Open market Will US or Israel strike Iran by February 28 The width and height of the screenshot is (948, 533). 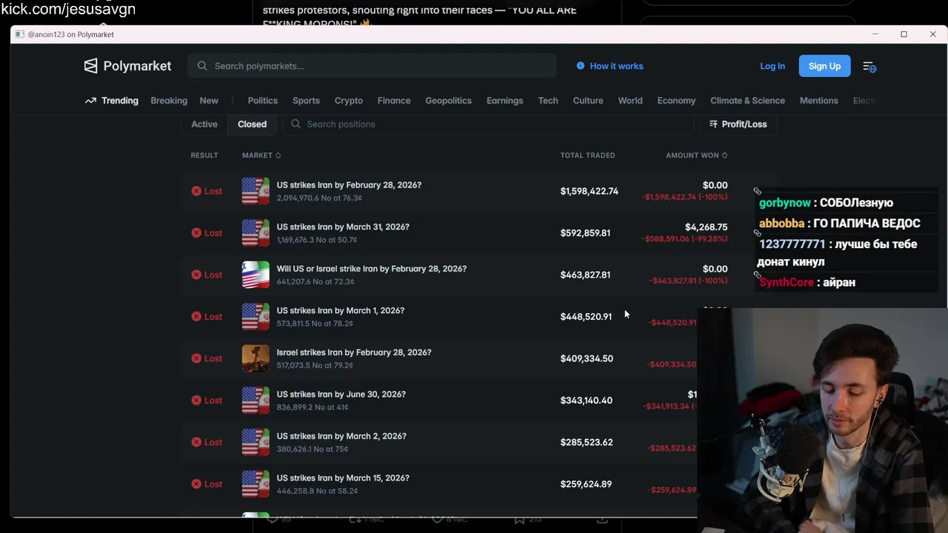pyautogui.click(x=372, y=269)
